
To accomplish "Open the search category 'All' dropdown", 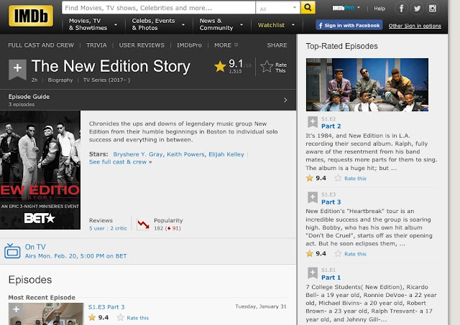I will 276,9.
